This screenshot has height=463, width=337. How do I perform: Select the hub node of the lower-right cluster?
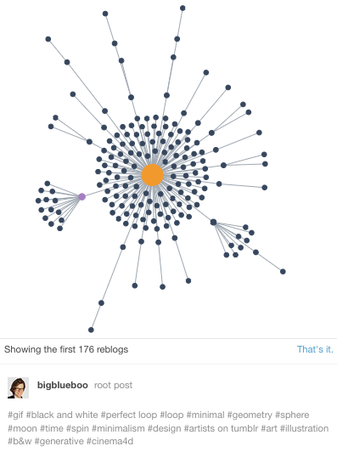tap(213, 222)
